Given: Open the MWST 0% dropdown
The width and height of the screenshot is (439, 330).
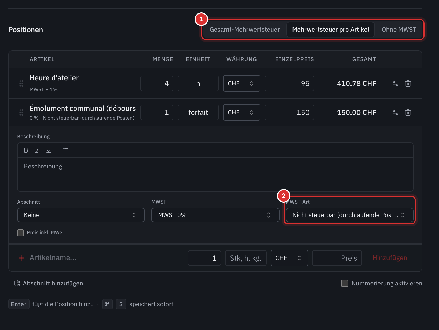Looking at the screenshot, I should [x=215, y=215].
